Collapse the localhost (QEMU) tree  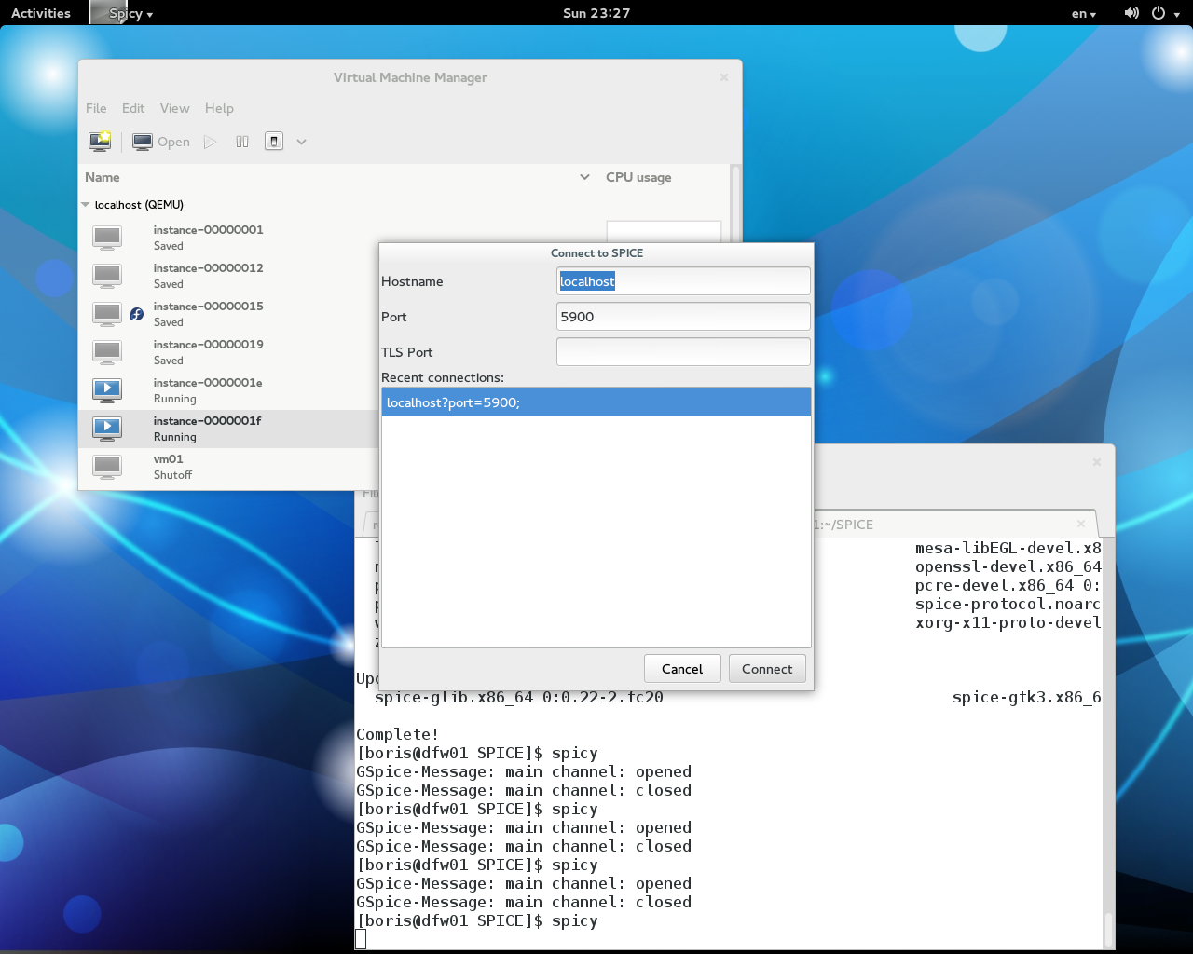coord(85,204)
